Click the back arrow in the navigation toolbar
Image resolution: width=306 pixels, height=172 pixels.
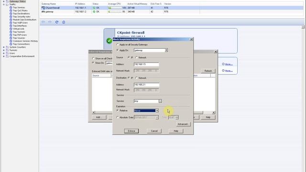coord(44,22)
